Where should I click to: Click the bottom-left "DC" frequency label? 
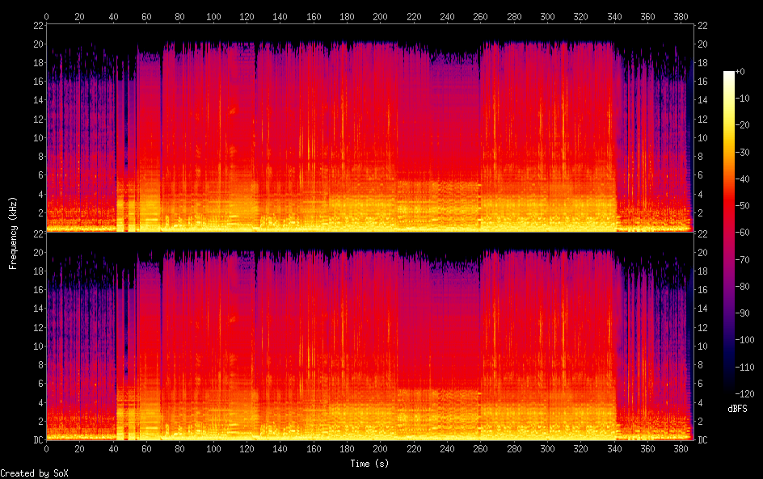pos(37,440)
